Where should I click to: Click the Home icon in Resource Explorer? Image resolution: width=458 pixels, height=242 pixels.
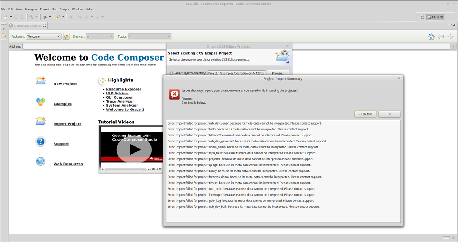click(x=431, y=36)
